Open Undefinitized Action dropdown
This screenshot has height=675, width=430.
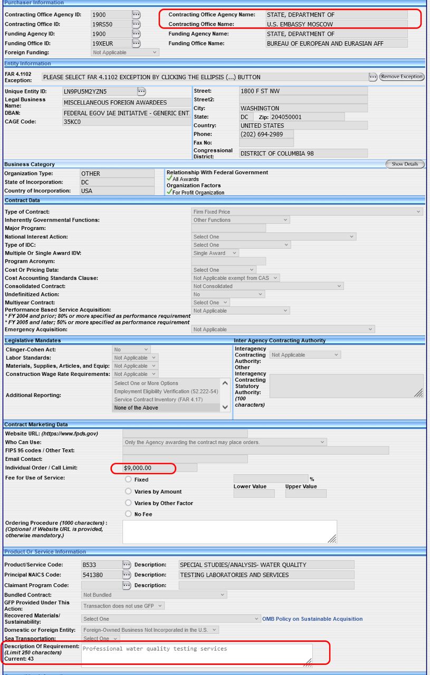(x=228, y=294)
